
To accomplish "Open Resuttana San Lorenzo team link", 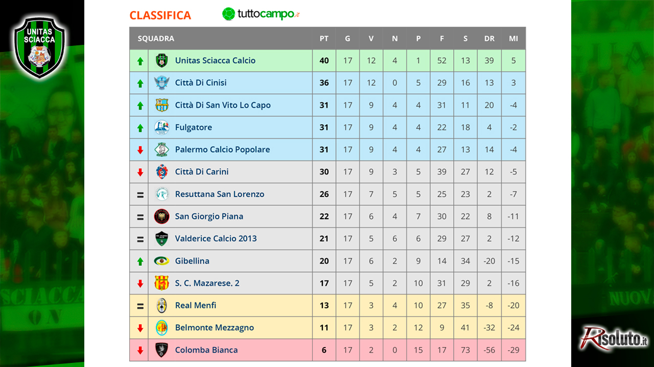I will pos(220,194).
